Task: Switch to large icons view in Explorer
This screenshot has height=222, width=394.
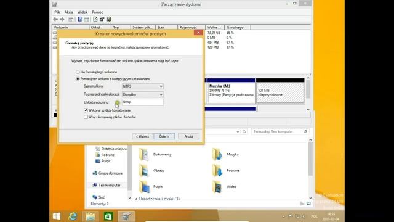Action: coord(308,203)
